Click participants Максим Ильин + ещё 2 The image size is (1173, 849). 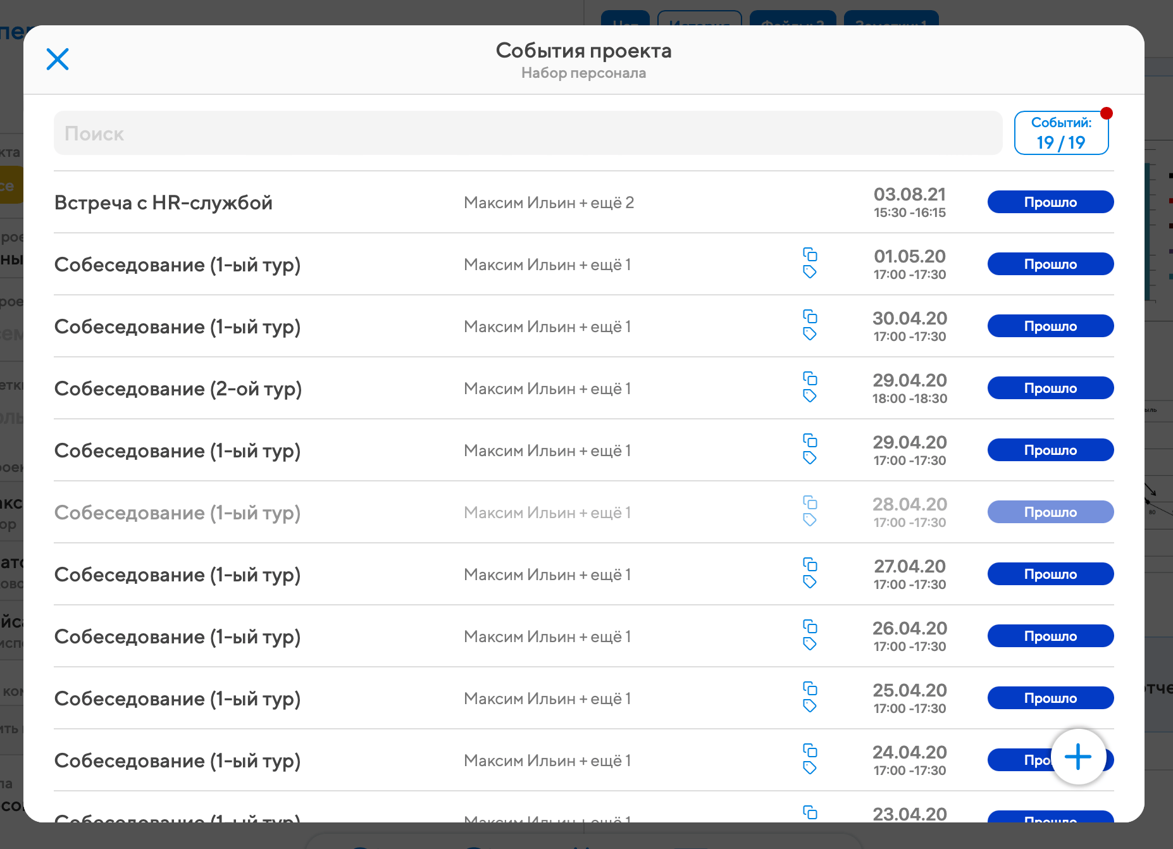(549, 203)
